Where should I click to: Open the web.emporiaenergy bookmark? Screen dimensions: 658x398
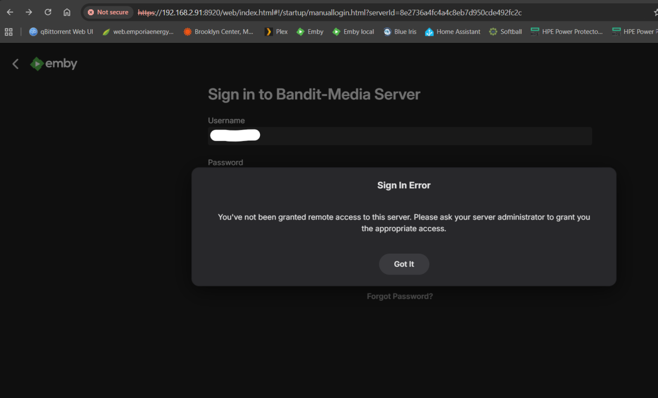pyautogui.click(x=138, y=32)
